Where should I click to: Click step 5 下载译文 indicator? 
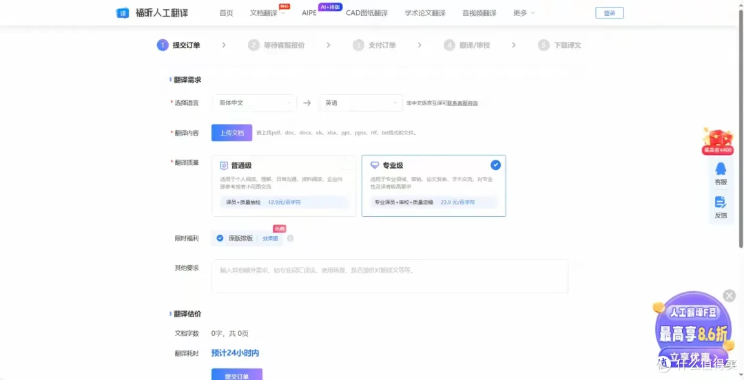pos(559,45)
